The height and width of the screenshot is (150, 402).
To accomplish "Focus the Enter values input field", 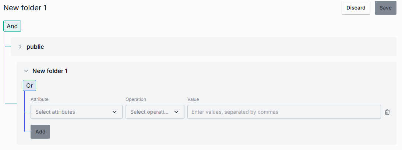I will 284,112.
